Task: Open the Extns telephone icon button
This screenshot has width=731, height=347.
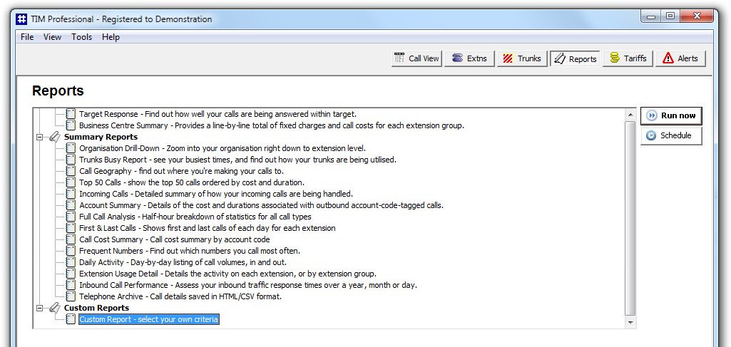Action: tap(469, 58)
